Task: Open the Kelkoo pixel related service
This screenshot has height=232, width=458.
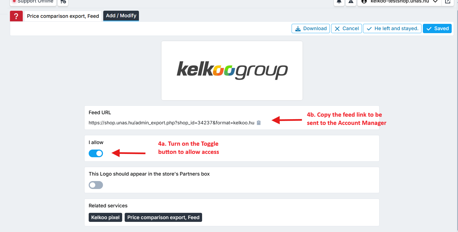Action: (105, 217)
